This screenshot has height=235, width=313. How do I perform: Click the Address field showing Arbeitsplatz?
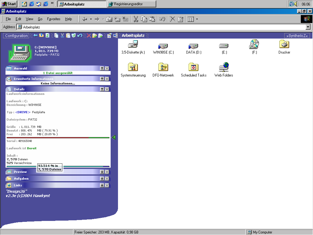(x=161, y=27)
